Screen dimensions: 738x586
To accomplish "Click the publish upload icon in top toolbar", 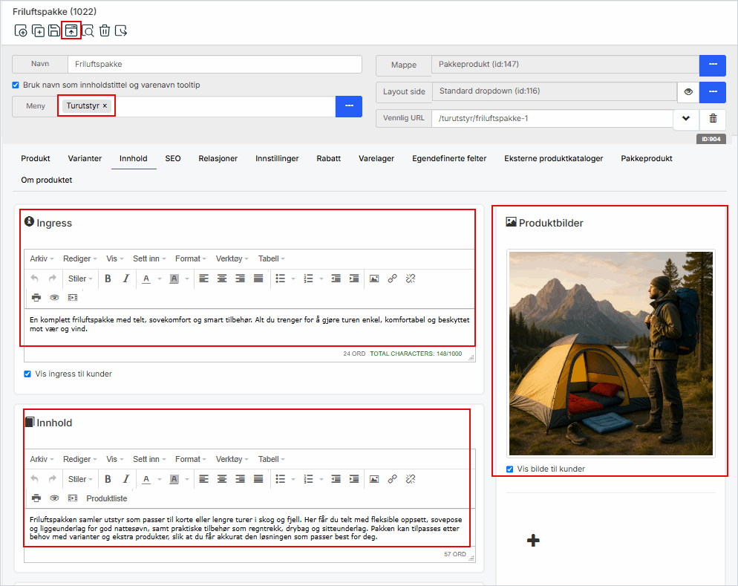I will pyautogui.click(x=71, y=30).
